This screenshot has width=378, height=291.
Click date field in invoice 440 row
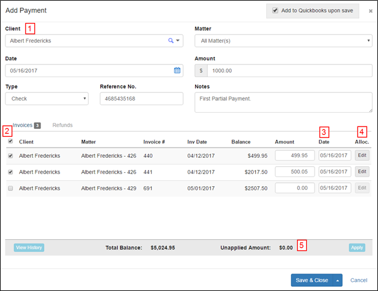click(x=335, y=155)
